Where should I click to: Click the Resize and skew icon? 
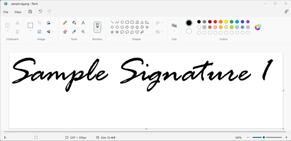(39, 32)
